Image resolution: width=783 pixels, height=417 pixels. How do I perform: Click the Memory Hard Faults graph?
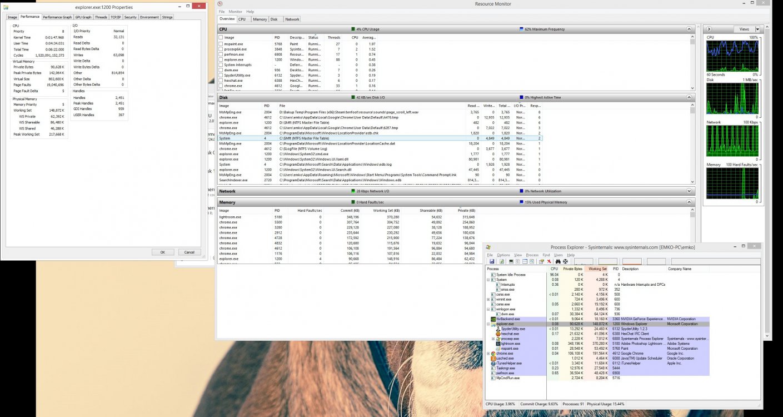tap(733, 183)
